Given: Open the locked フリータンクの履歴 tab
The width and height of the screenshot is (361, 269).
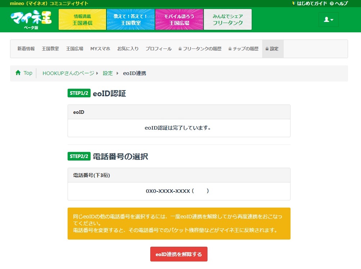Looking at the screenshot, I should pyautogui.click(x=200, y=49).
